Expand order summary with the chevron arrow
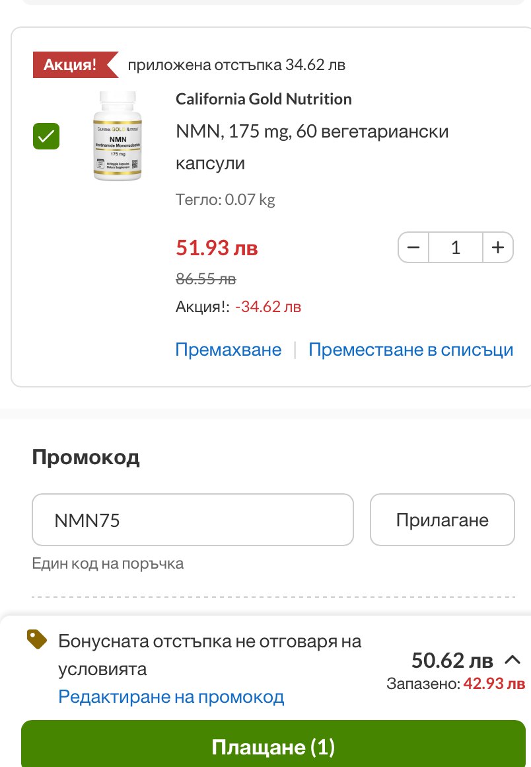The height and width of the screenshot is (767, 531). point(513,659)
